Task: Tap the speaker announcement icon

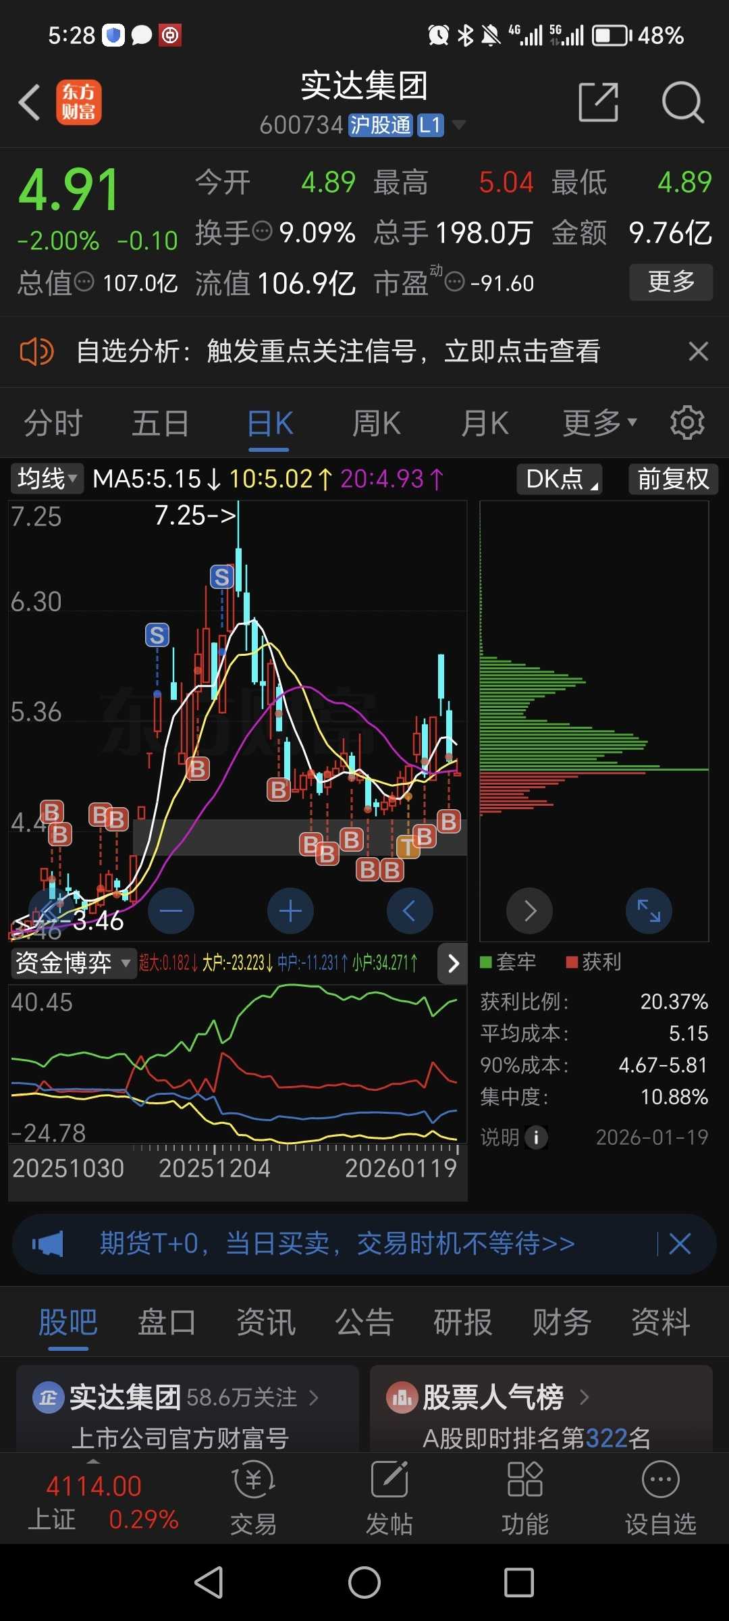Action: click(36, 351)
